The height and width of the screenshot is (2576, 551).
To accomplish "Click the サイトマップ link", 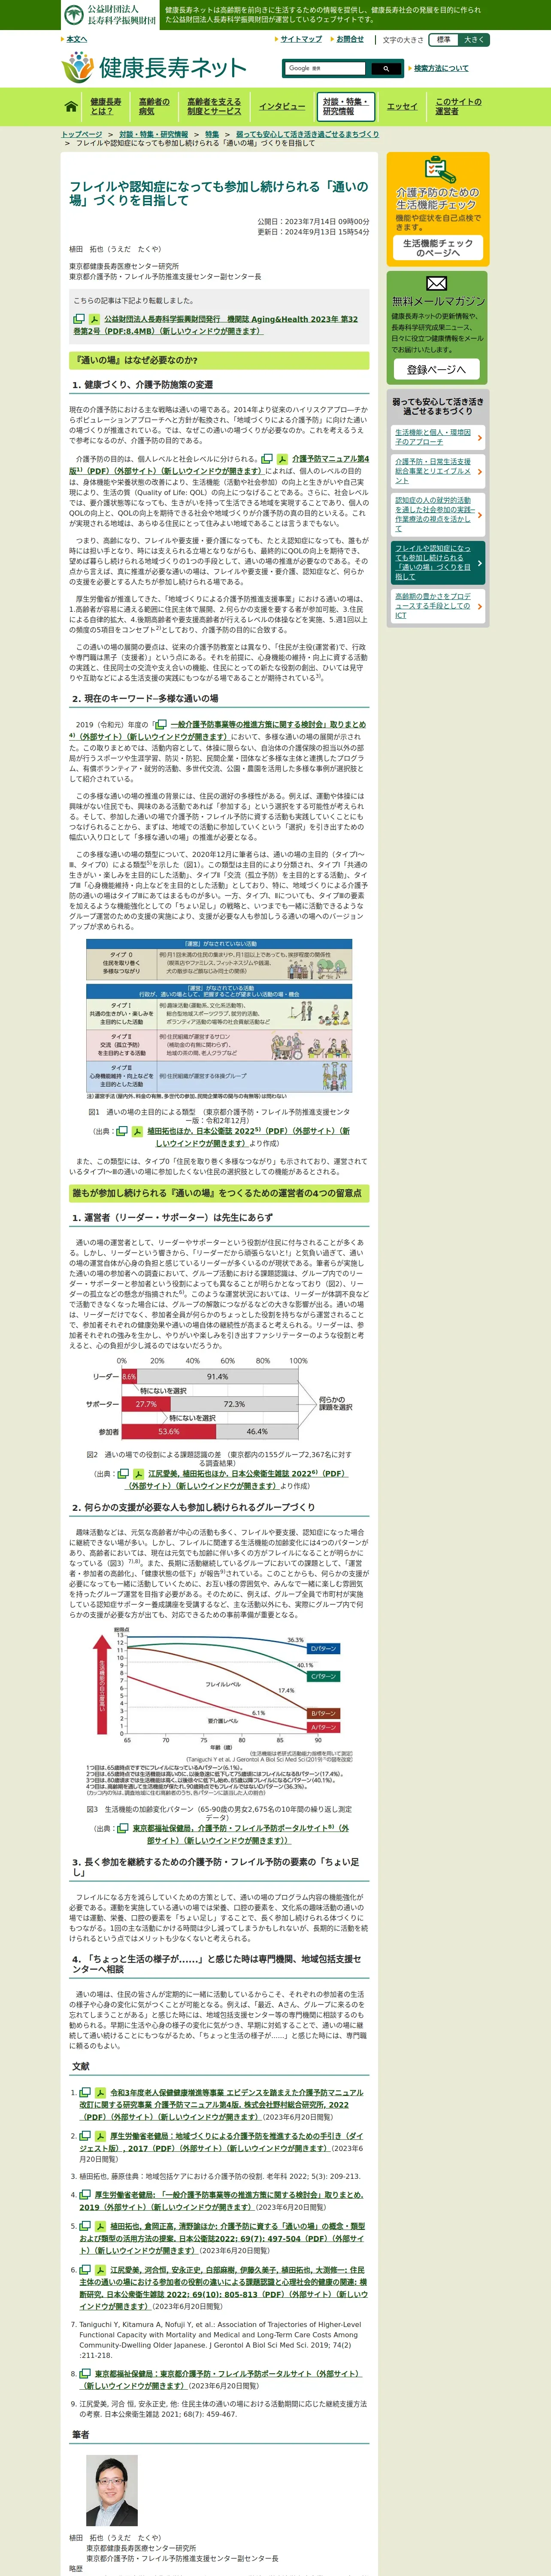I will (x=301, y=39).
